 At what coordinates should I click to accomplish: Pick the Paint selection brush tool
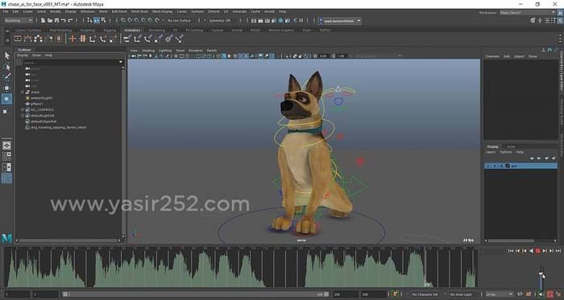coord(6,76)
